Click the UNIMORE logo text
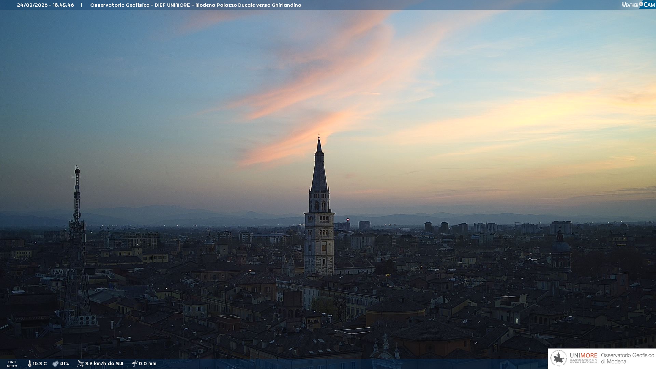 [x=583, y=356]
